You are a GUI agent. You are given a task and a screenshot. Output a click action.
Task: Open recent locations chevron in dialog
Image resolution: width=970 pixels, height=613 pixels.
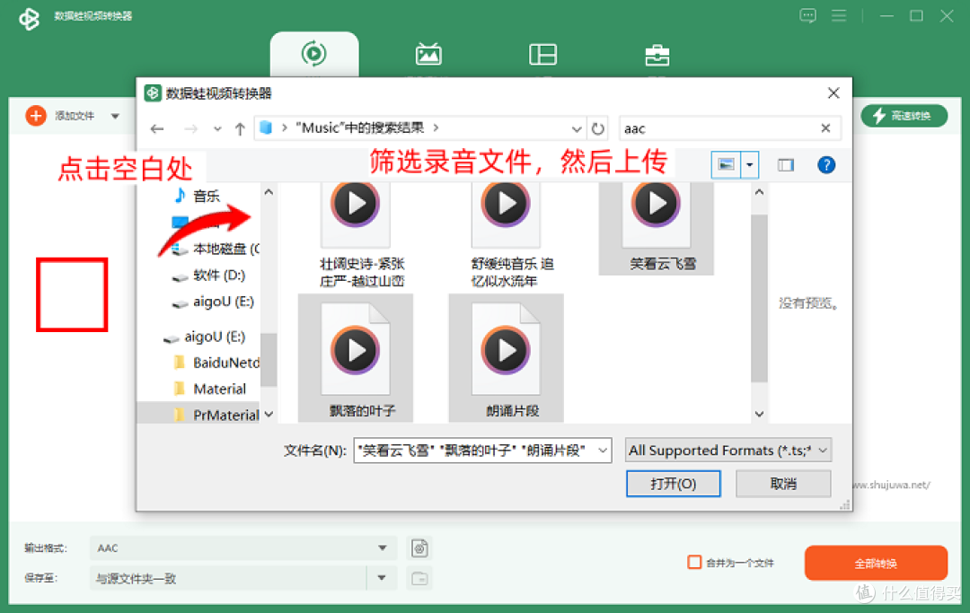217,129
